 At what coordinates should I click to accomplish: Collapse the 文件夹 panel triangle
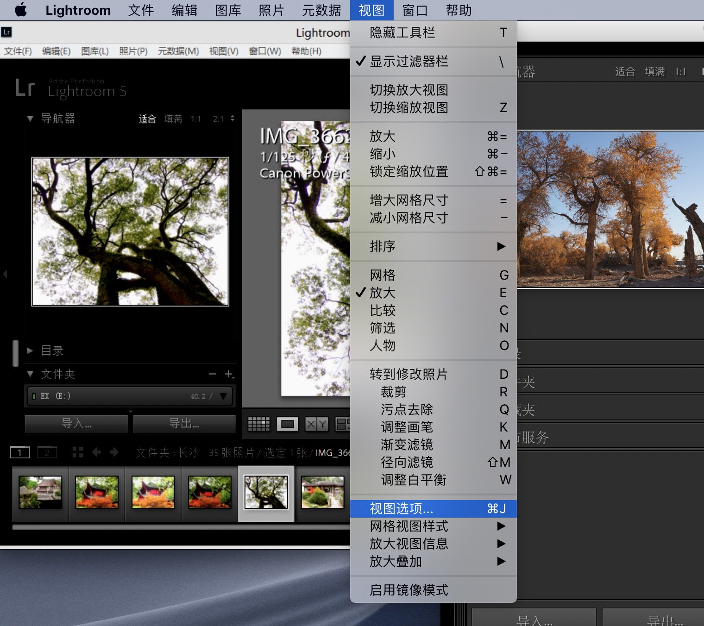pos(30,374)
